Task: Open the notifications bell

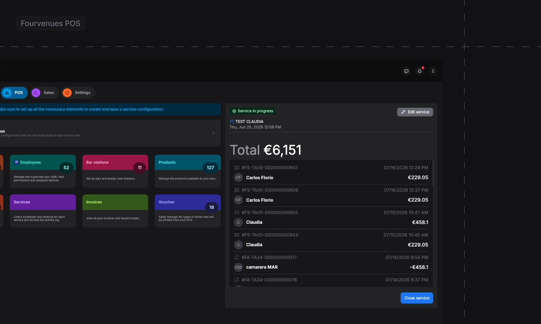Action: click(x=420, y=71)
